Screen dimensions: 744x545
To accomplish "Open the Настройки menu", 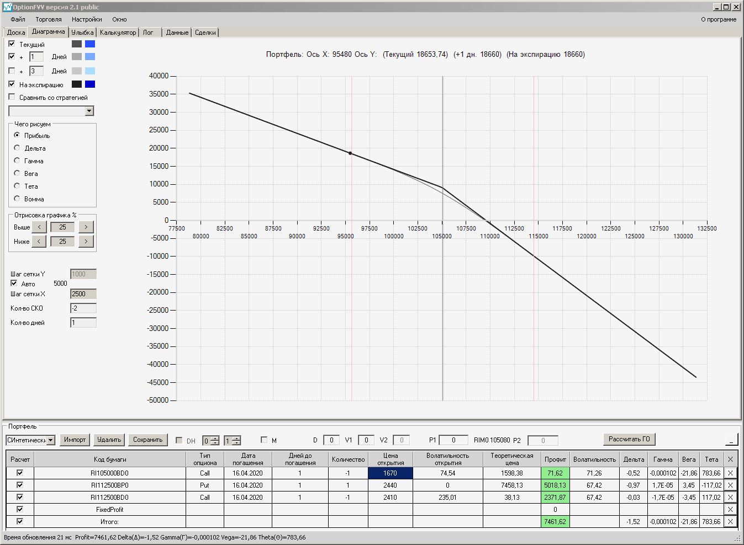I will tap(87, 19).
